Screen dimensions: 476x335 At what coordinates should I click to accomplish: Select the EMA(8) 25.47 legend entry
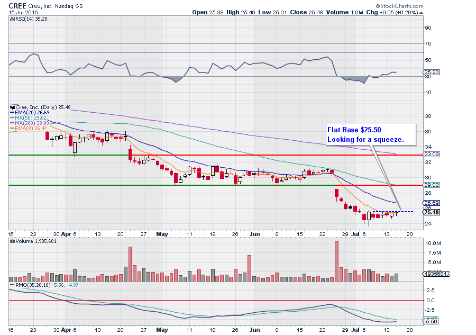[x=29, y=128]
